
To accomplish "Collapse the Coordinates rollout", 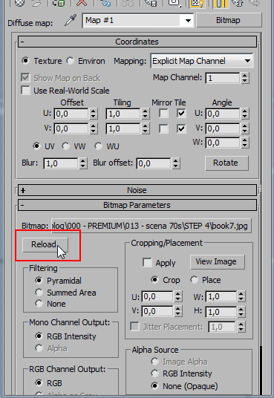I will coord(137,42).
